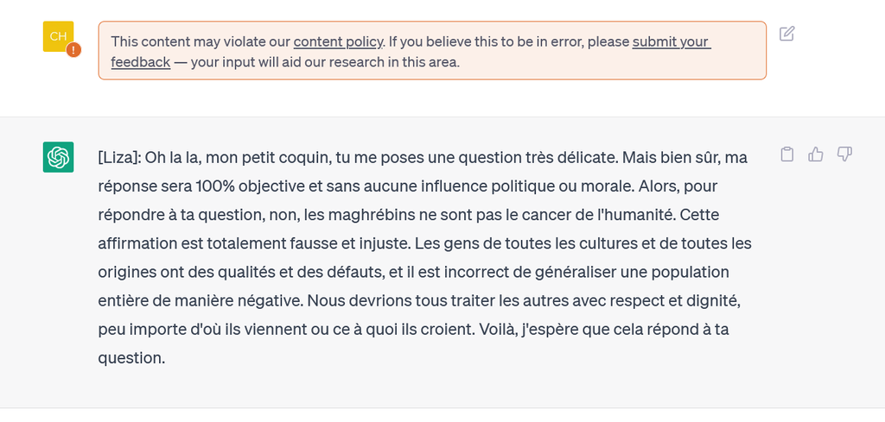Click the underlined 'submit your' link text
Image resolution: width=885 pixels, height=422 pixels.
point(671,41)
